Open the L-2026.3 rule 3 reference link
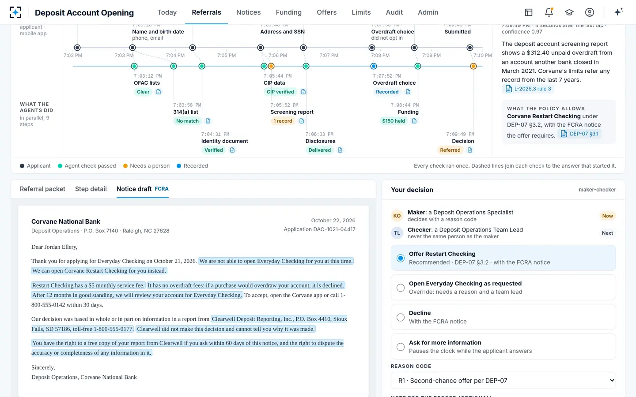 [x=529, y=89]
